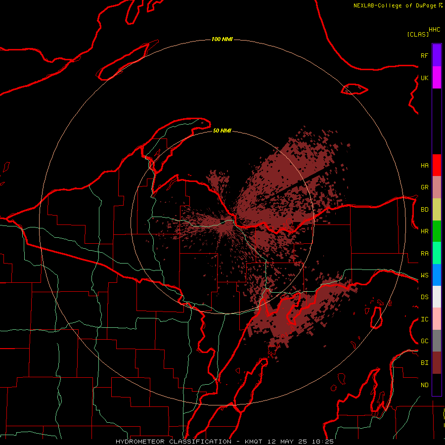The width and height of the screenshot is (445, 445).
Task: Select the WS blue legend swatch
Action: [x=437, y=275]
